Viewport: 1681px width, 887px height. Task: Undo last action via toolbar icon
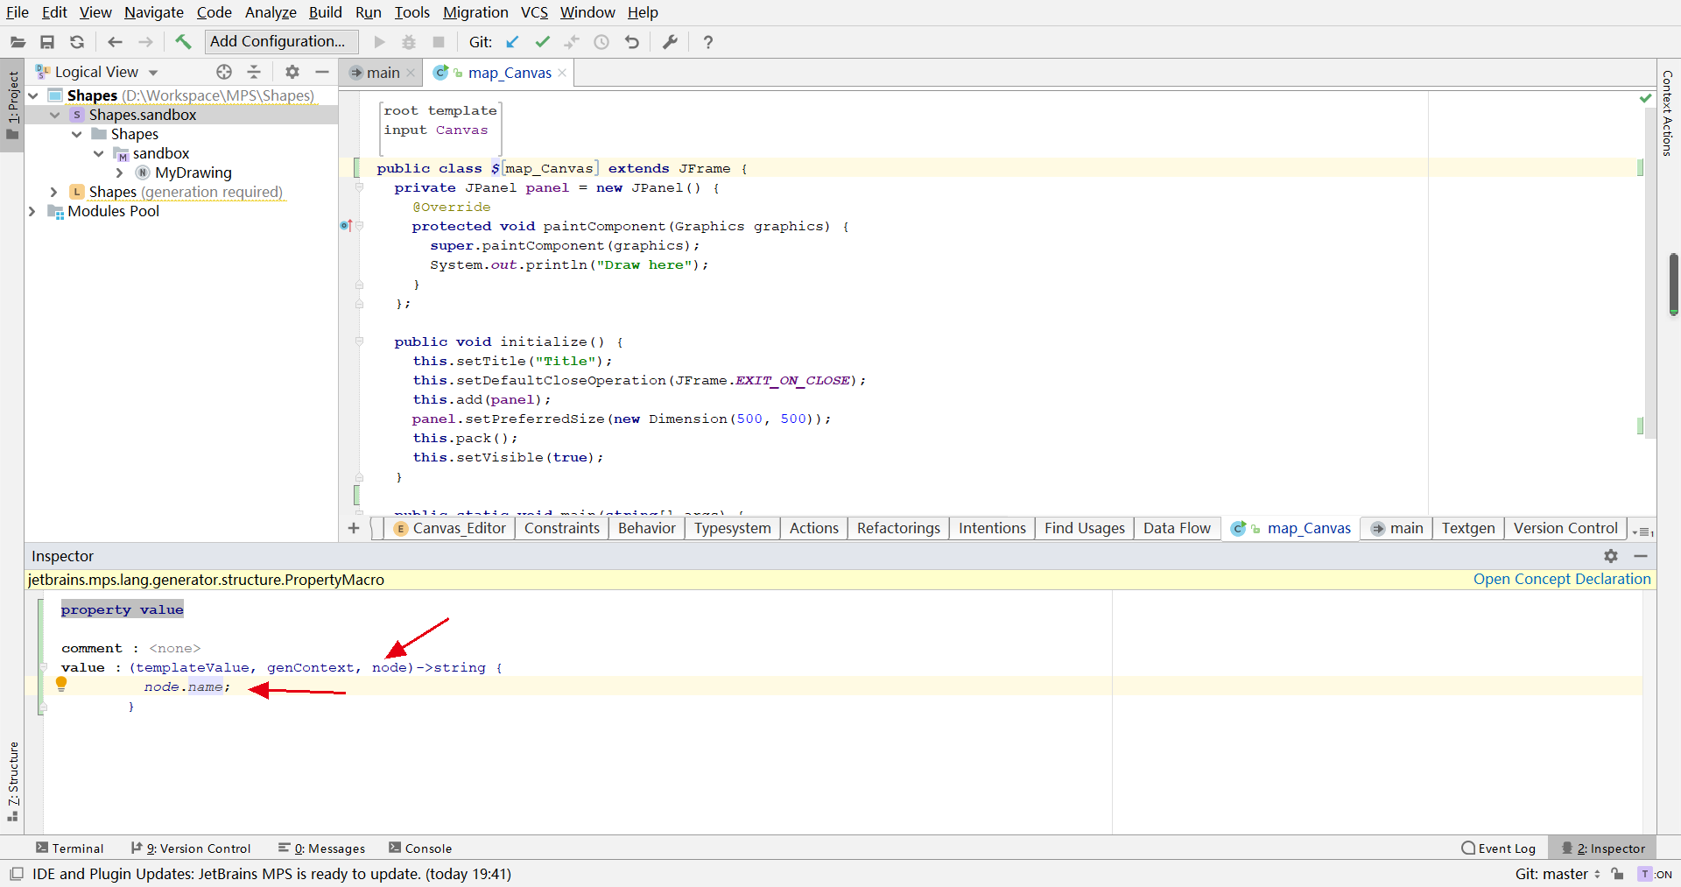[x=632, y=41]
